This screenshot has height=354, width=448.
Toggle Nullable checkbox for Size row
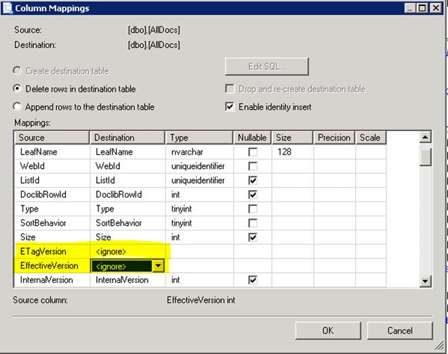253,237
